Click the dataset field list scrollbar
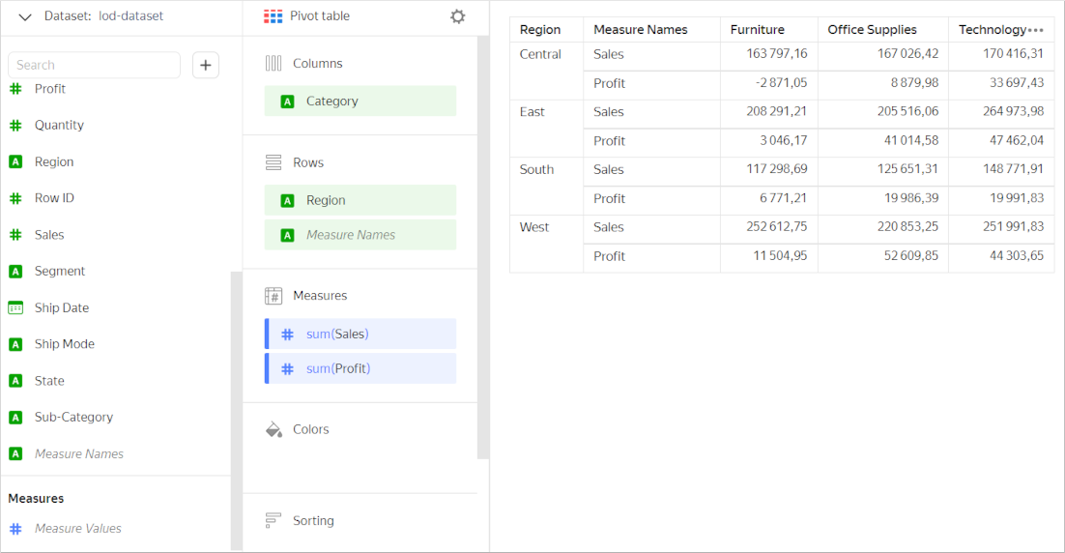Image resolution: width=1065 pixels, height=553 pixels. 236,406
